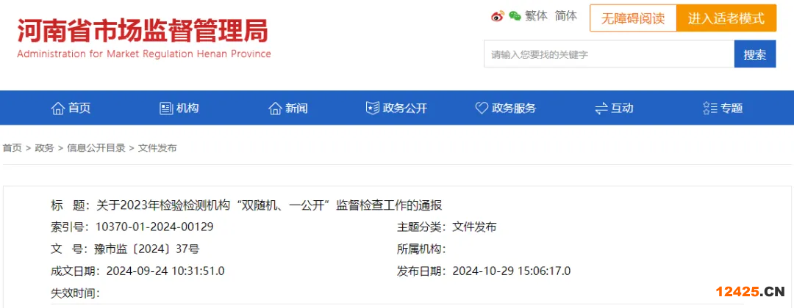This screenshot has width=794, height=308.
Task: Focus the keyword search input field
Action: (609, 54)
